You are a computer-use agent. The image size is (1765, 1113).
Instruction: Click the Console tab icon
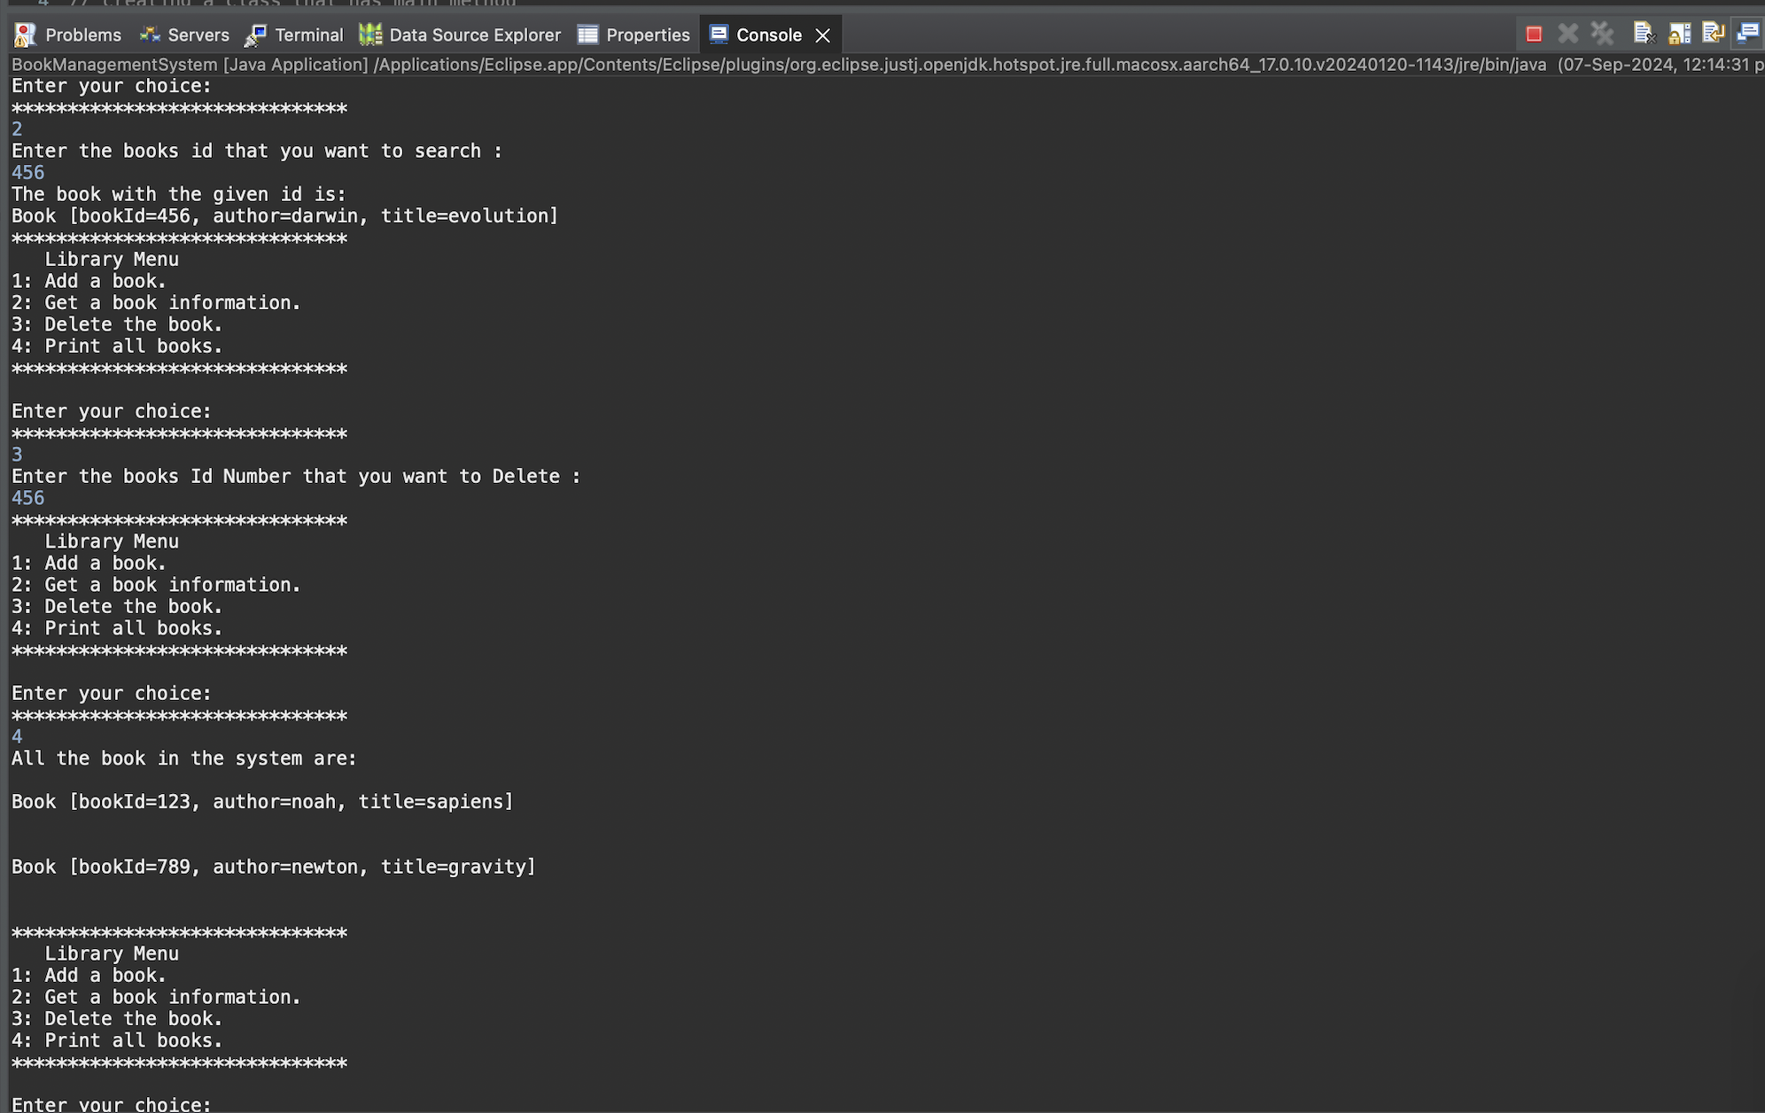click(x=719, y=35)
